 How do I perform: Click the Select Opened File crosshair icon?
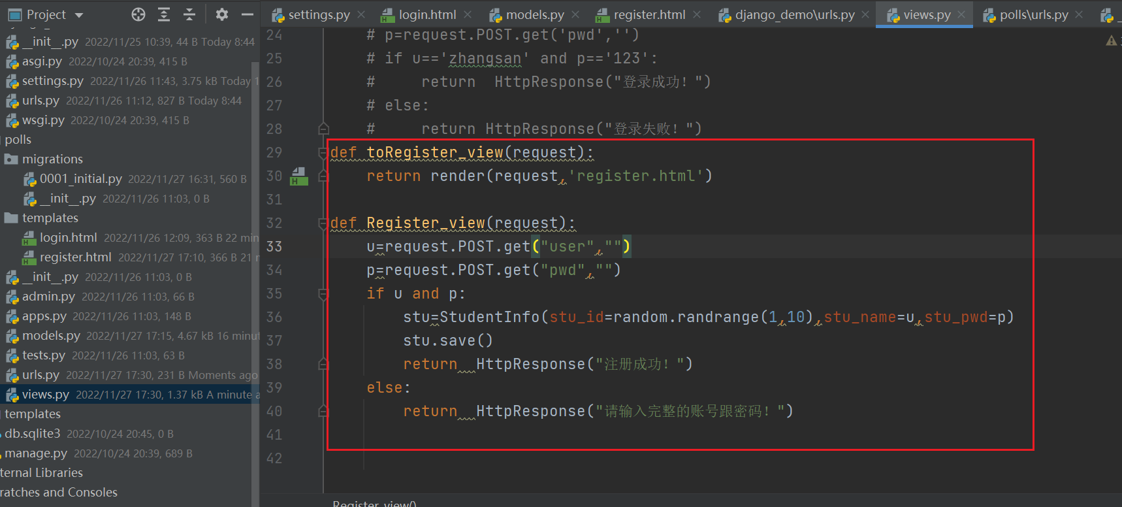pyautogui.click(x=138, y=14)
